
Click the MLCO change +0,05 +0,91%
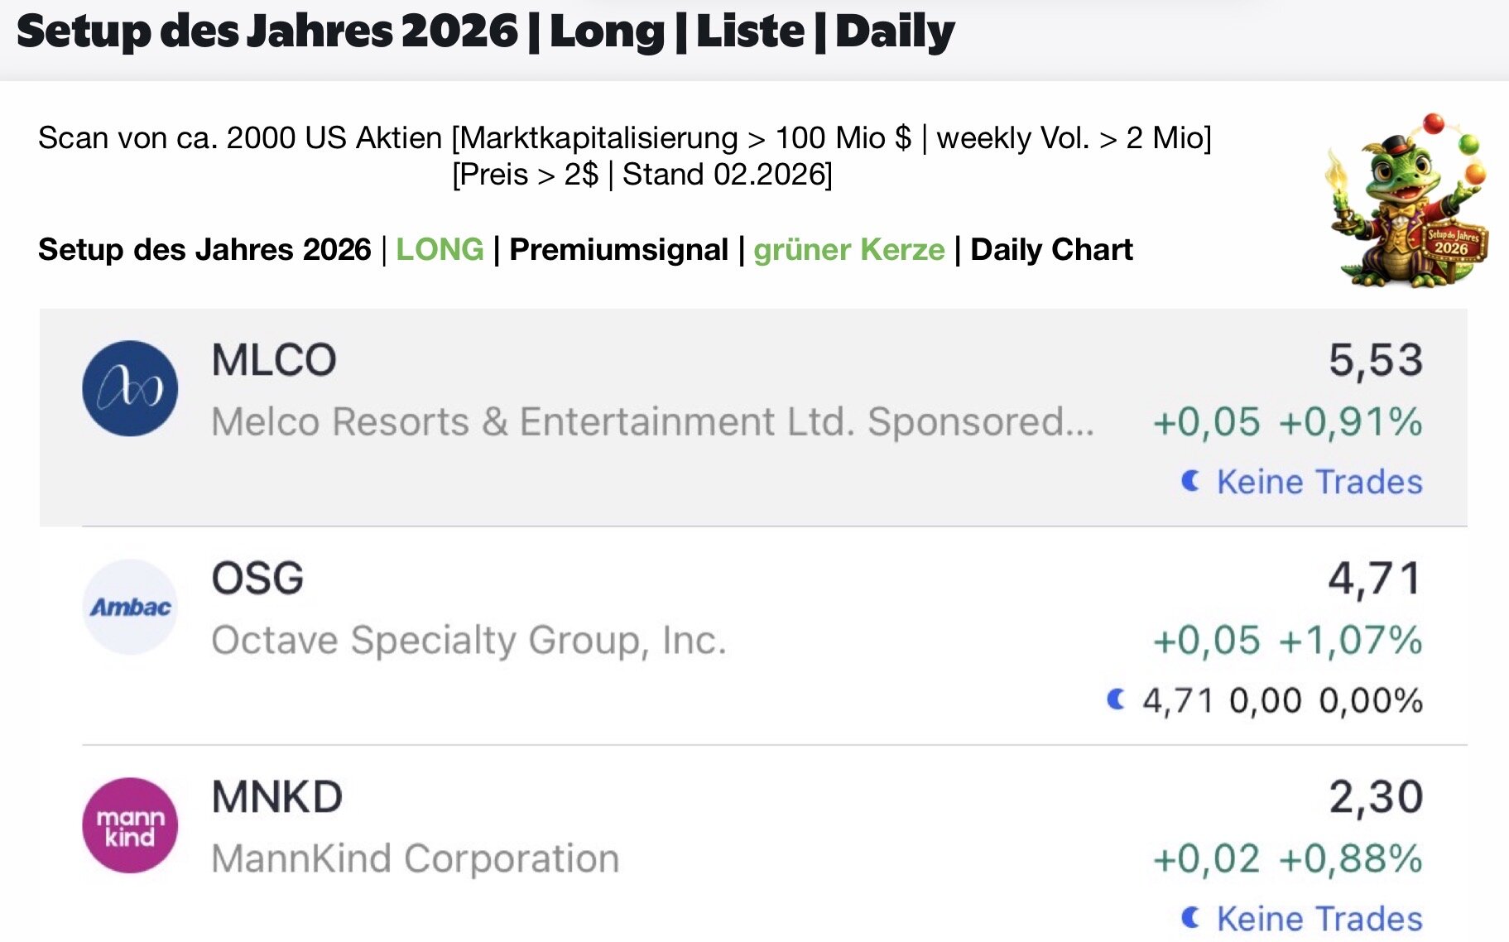(x=1287, y=421)
